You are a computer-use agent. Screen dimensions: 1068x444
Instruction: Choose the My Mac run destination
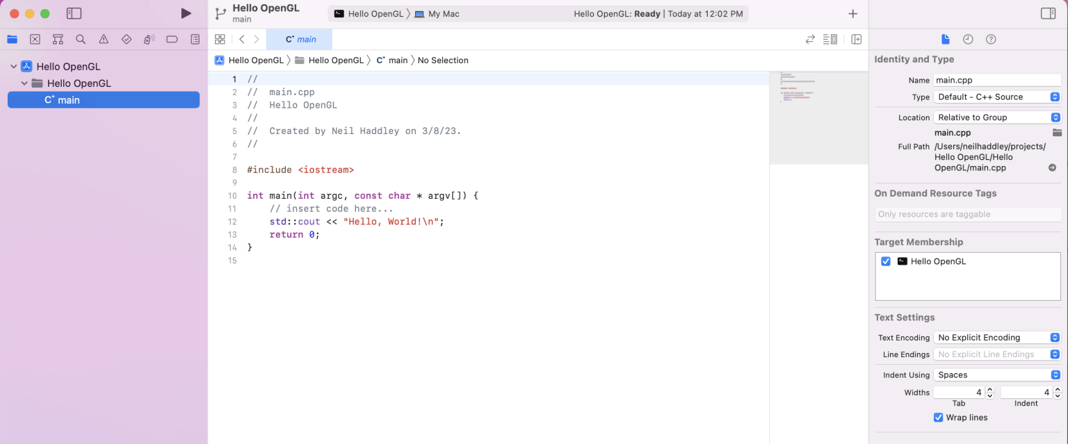[437, 14]
